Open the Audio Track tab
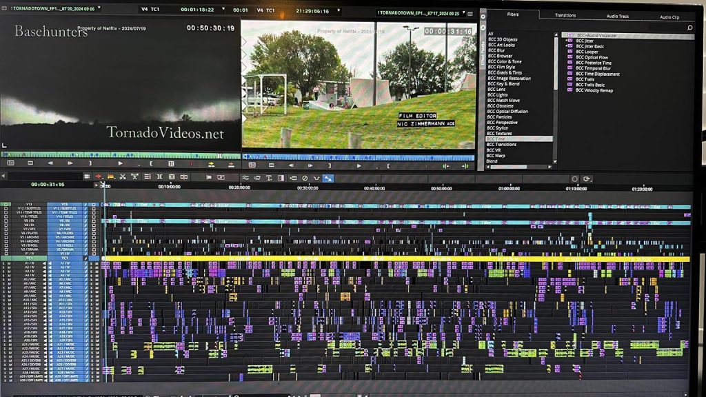The height and width of the screenshot is (397, 706). 617,15
